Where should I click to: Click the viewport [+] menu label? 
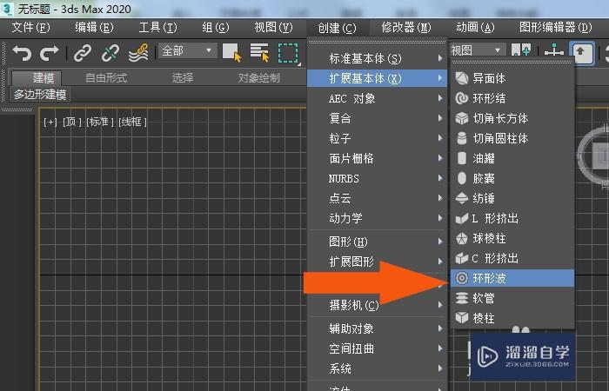pyautogui.click(x=50, y=123)
